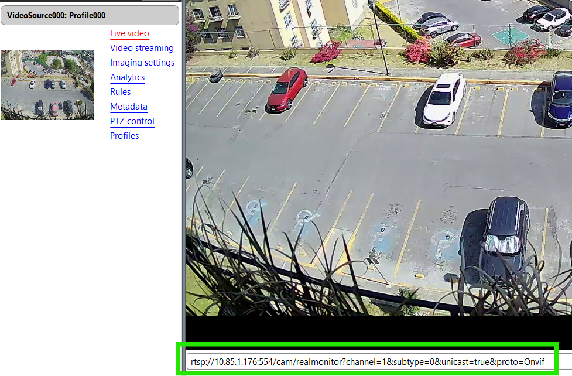Open the Imaging settings page

(x=142, y=63)
